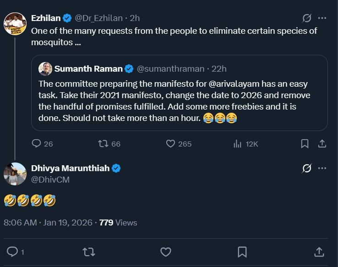The width and height of the screenshot is (338, 267).
Task: Open Dhivya Marunthiah's profile name link
Action: (70, 168)
